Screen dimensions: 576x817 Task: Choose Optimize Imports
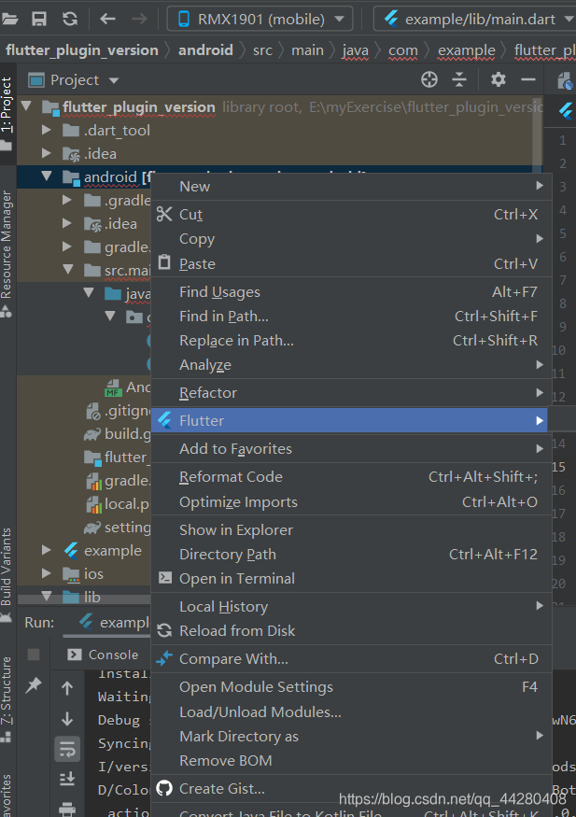[351, 501]
